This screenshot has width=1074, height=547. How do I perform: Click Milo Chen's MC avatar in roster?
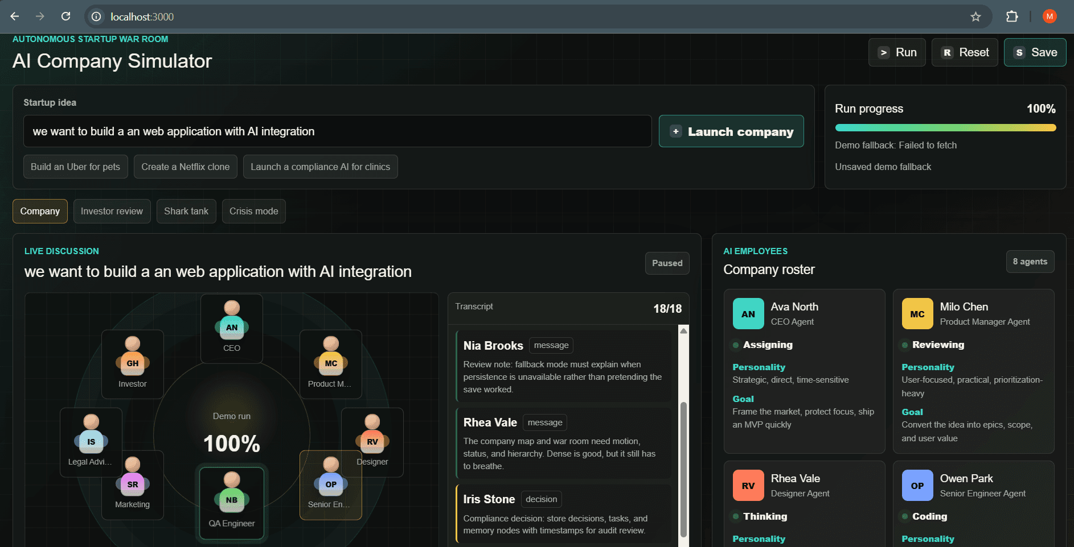(x=917, y=314)
